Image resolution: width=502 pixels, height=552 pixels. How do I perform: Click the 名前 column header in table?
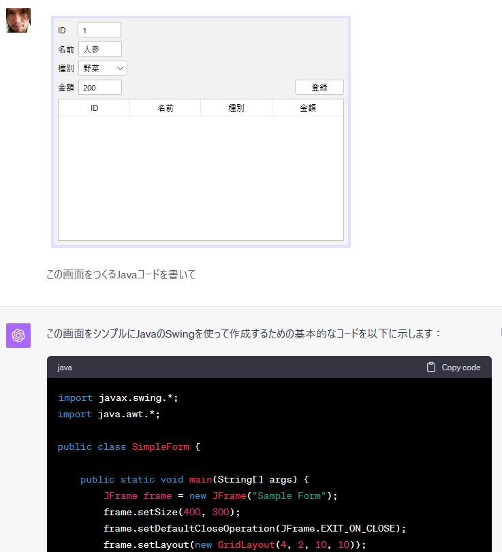coord(166,108)
